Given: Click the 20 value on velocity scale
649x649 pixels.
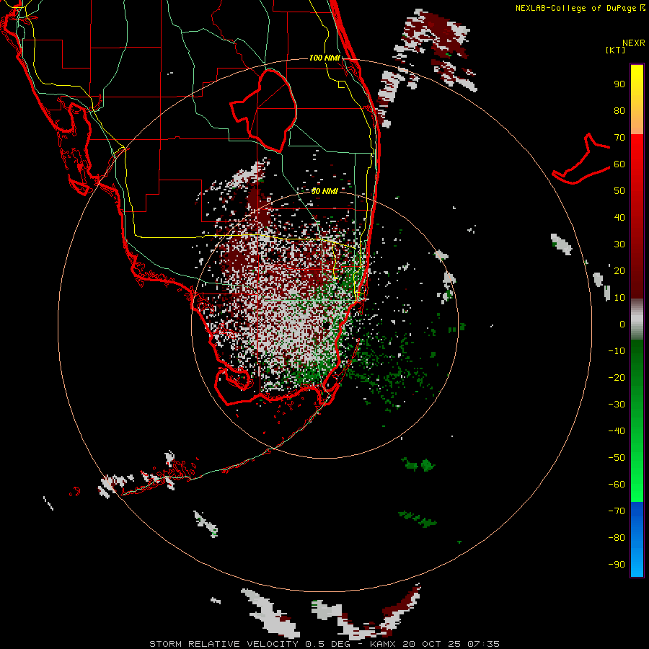Looking at the screenshot, I should (619, 271).
